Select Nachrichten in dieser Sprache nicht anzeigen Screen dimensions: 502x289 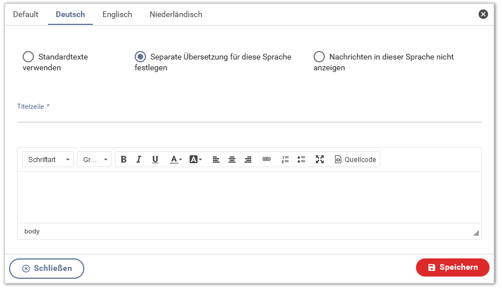[x=319, y=57]
